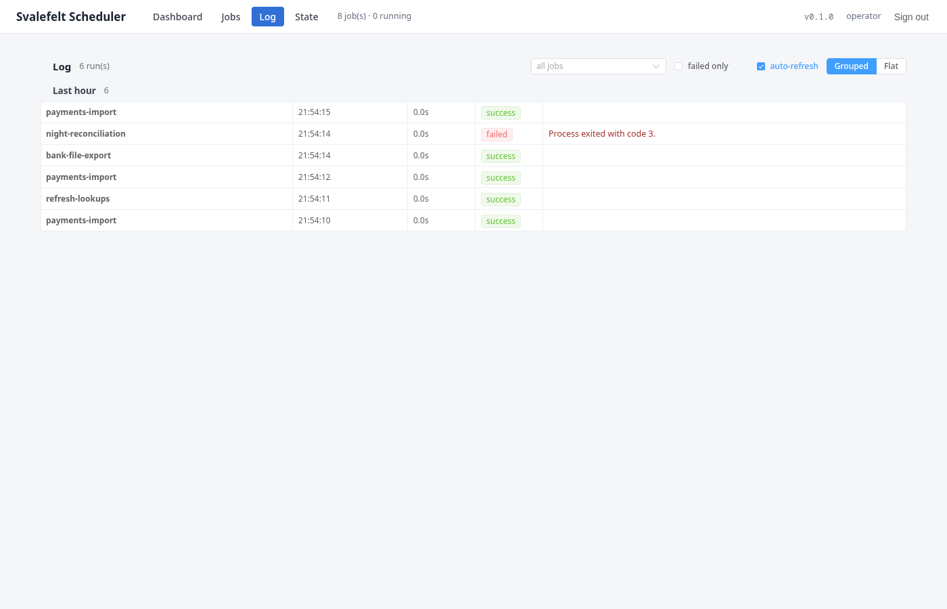Click the success badge for refresh-lookups
The width and height of the screenshot is (947, 609).
point(501,200)
